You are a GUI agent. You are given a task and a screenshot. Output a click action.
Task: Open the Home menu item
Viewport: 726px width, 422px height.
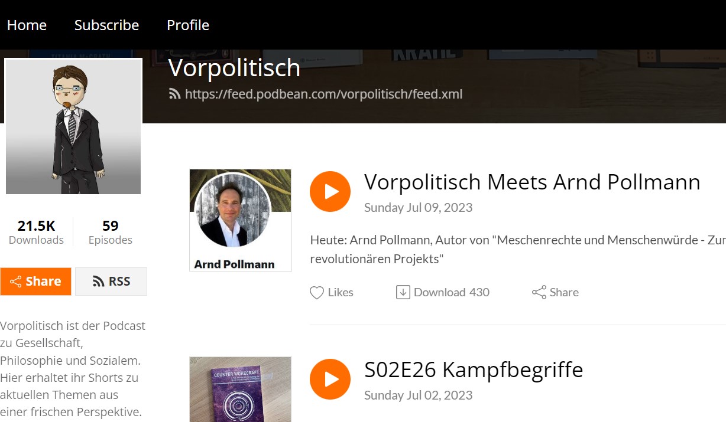[27, 25]
